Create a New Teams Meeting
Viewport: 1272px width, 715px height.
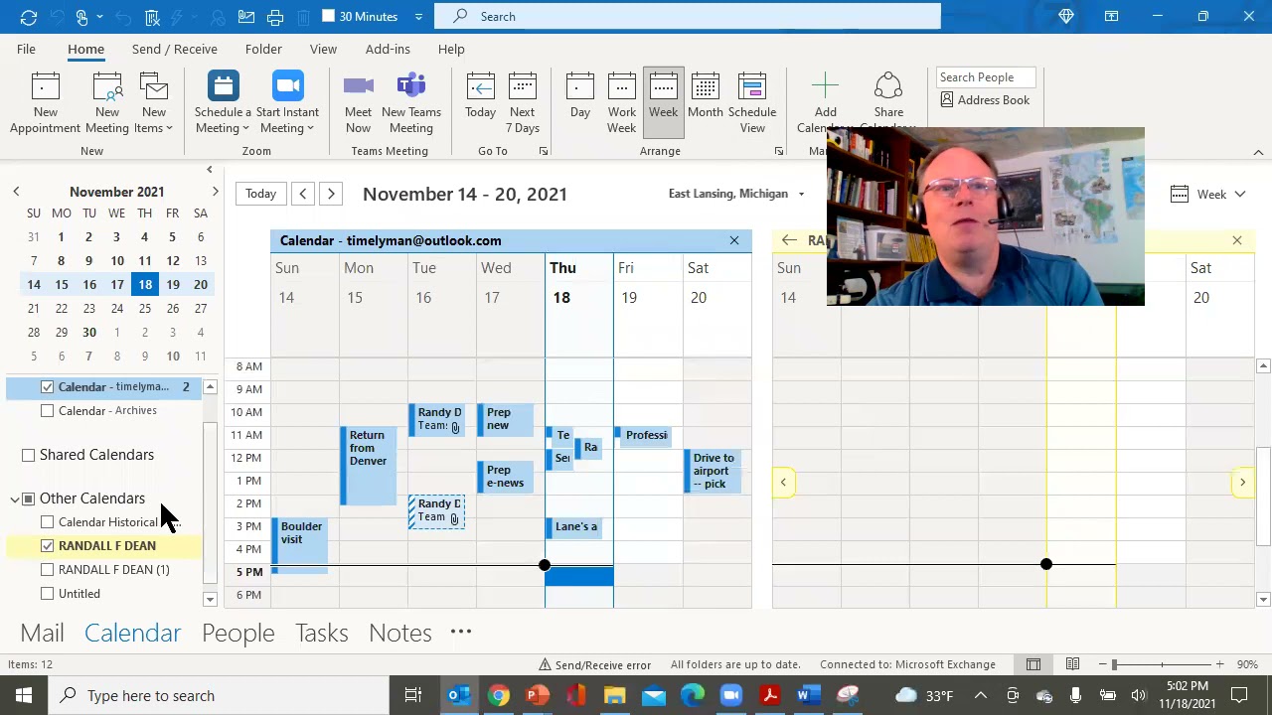(x=410, y=102)
